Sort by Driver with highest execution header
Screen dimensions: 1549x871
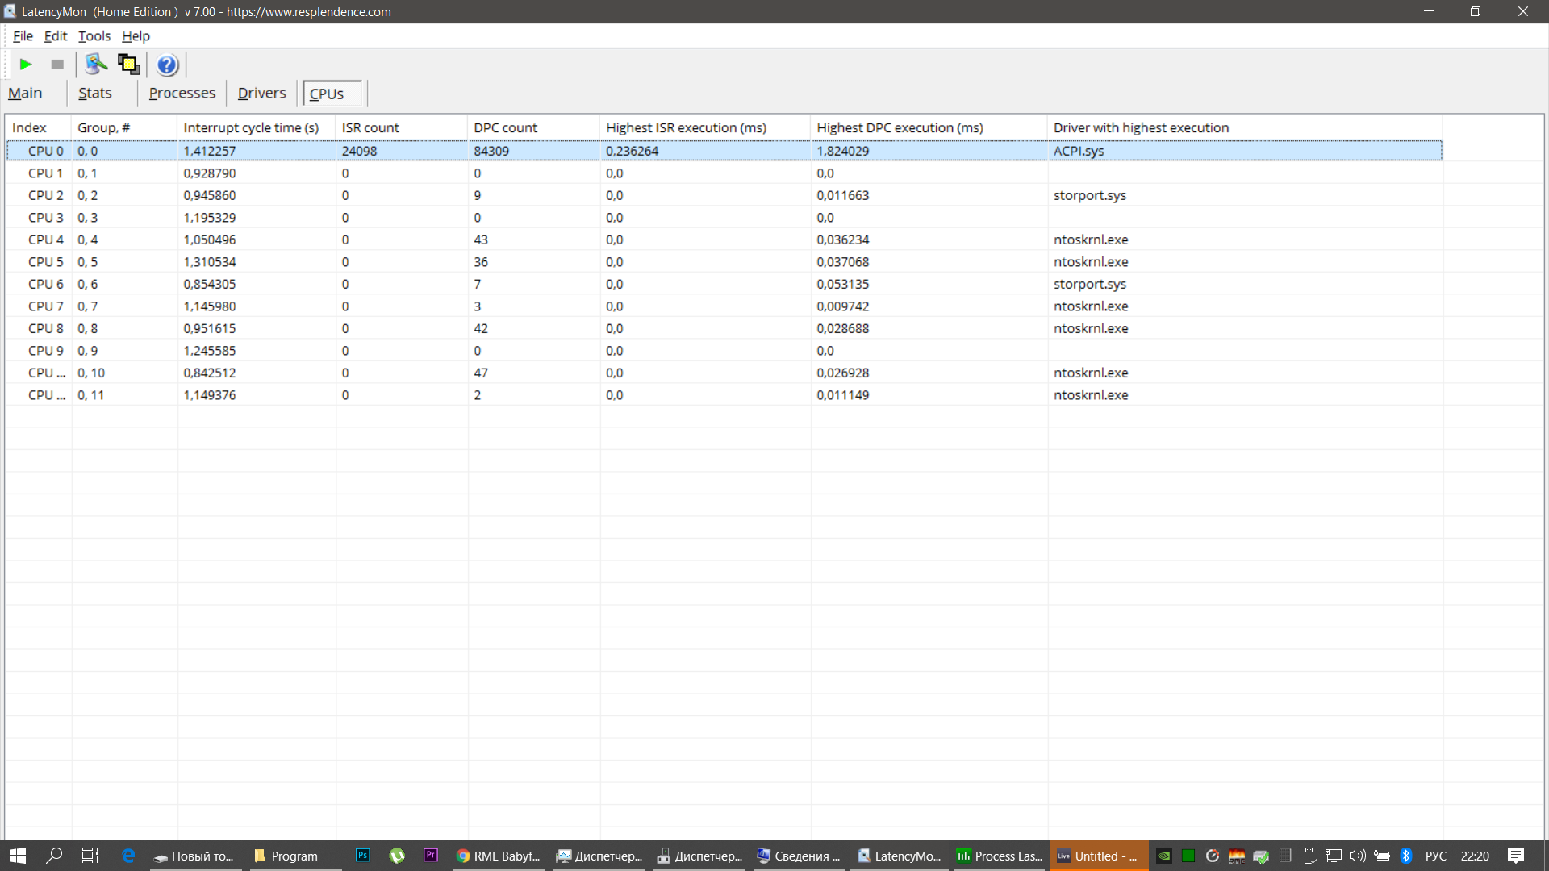(1141, 128)
